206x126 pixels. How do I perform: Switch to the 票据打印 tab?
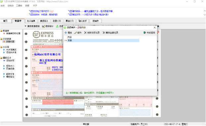click(70, 21)
